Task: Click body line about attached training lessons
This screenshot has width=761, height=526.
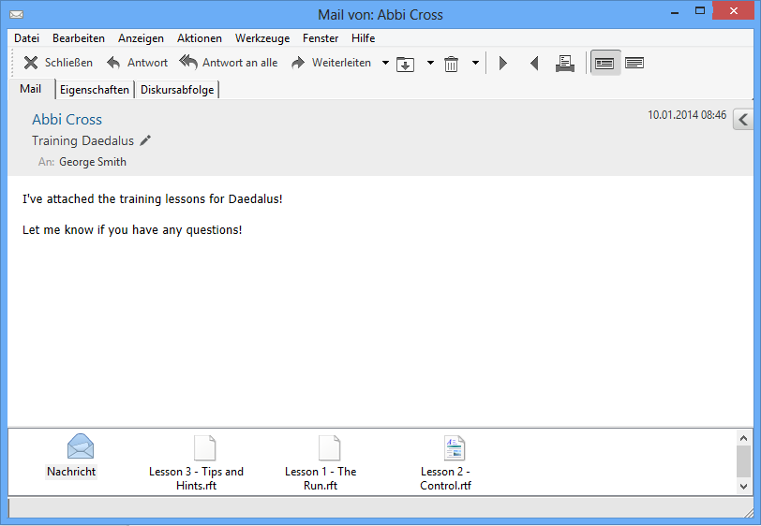Action: 153,198
